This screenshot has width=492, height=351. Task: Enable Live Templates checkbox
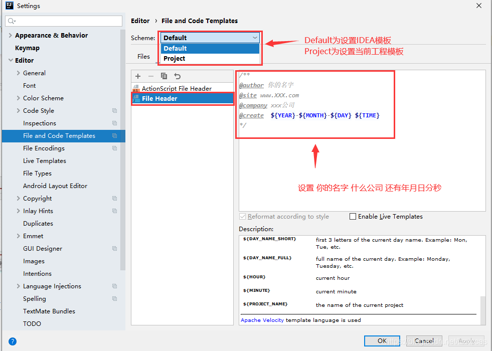(x=353, y=217)
